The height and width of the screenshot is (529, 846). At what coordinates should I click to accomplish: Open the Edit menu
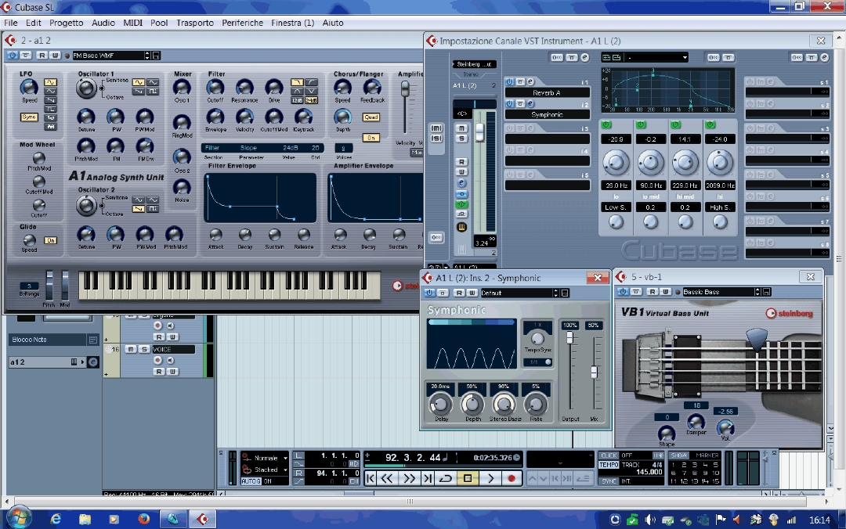34,23
